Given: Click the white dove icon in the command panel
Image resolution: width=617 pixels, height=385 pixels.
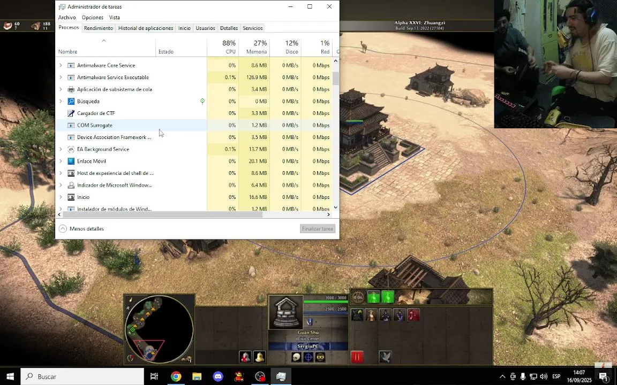Looking at the screenshot, I should pyautogui.click(x=385, y=357).
